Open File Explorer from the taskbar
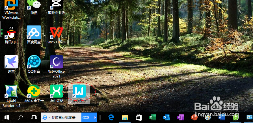This screenshot has height=123, width=253. coord(125,117)
